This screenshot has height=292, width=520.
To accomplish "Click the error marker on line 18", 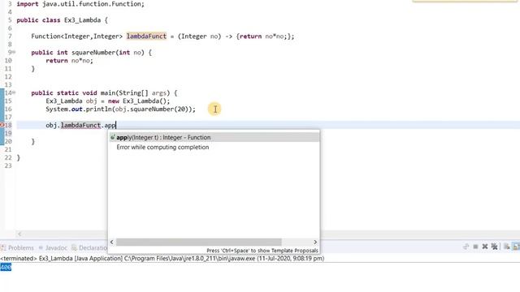I will tap(2, 125).
